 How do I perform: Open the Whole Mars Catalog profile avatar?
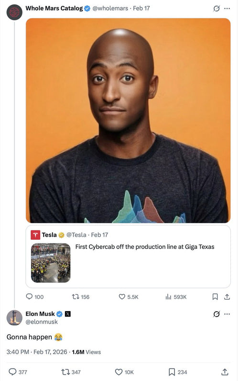click(14, 12)
